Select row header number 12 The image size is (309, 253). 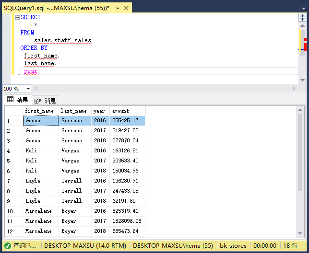coord(14,231)
